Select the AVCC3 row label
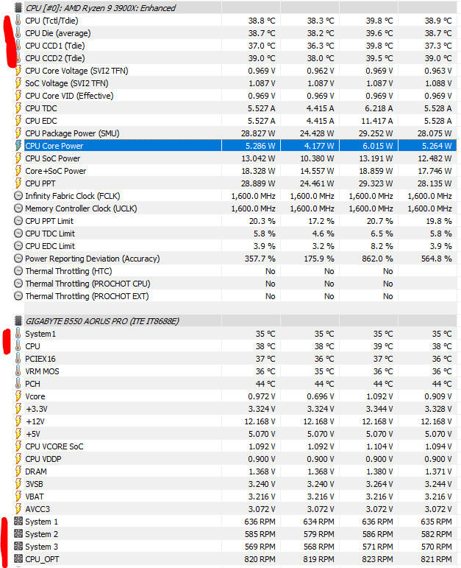Screen dimensions: 461x568 [37, 509]
